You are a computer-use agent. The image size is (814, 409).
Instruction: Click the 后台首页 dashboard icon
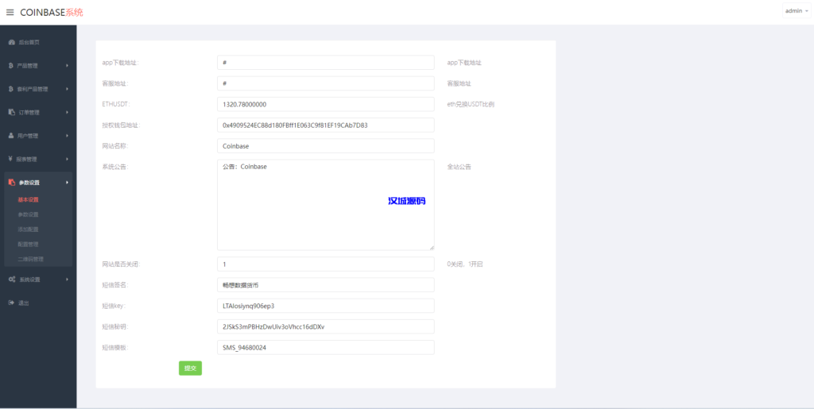coord(11,42)
